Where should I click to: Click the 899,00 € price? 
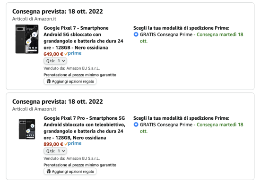pos(53,144)
